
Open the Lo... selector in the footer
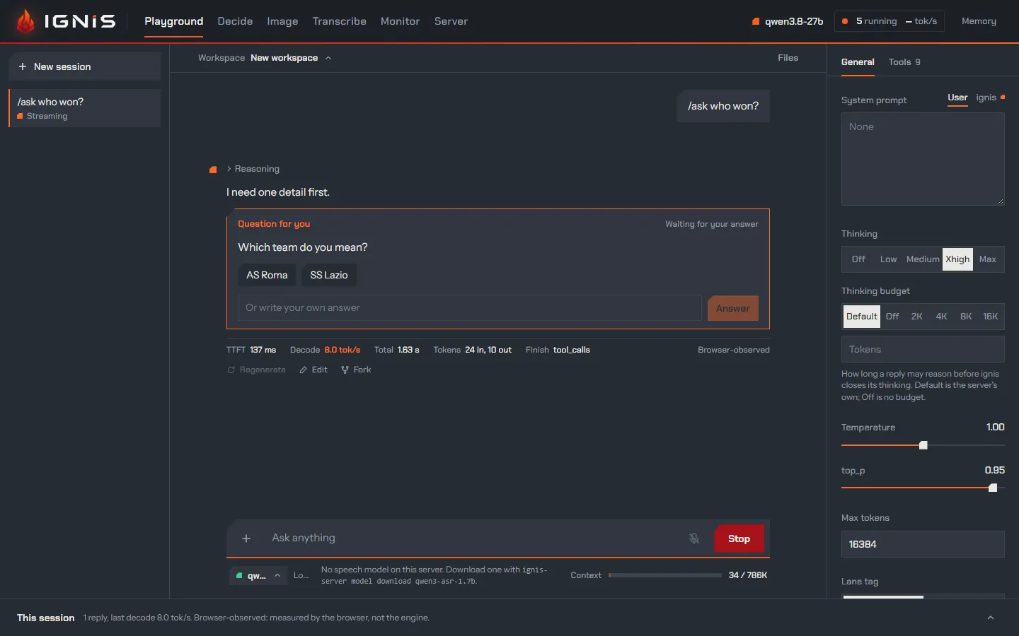[301, 575]
